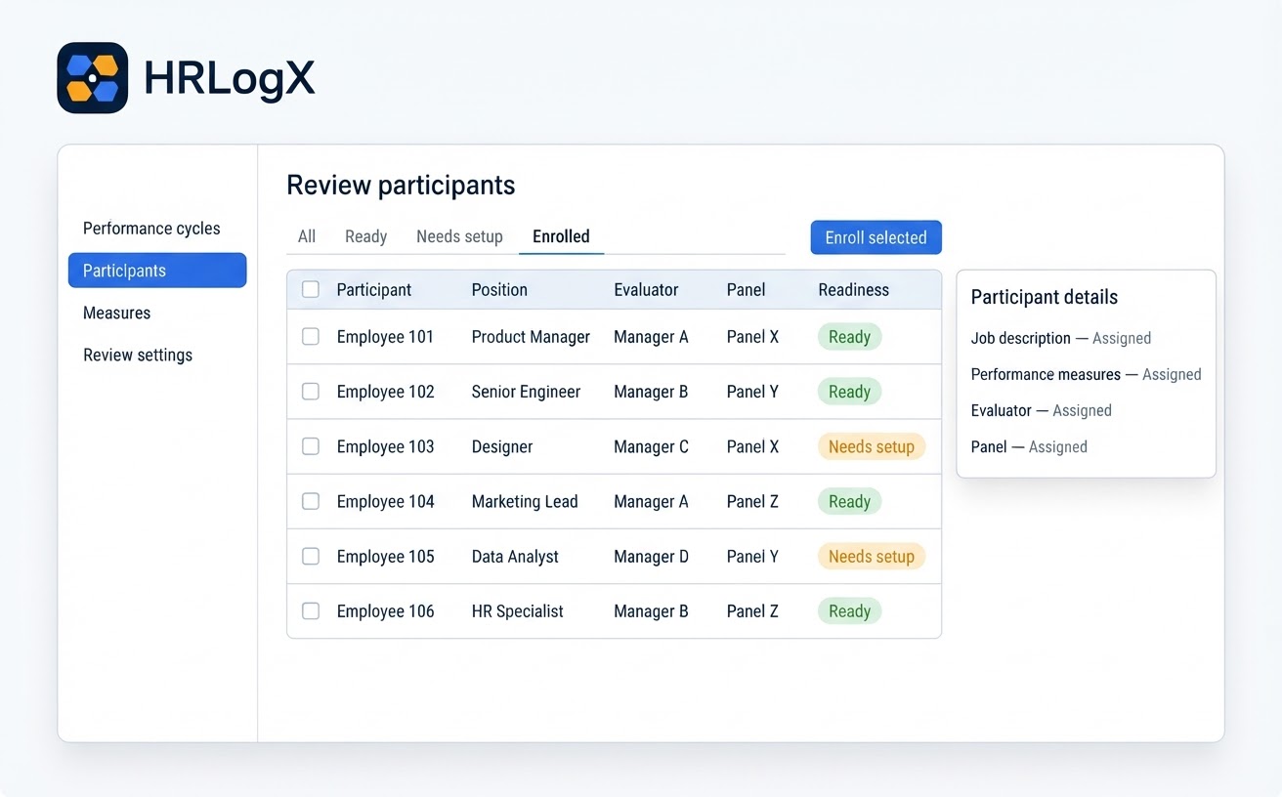
Task: Click Manager C evaluator cell
Action: coord(651,446)
